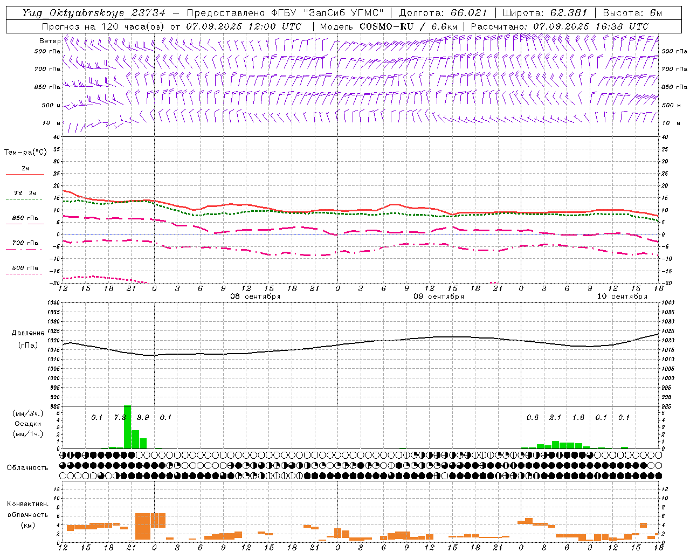Click the 1.6 precipitation amount value
Screen dimensions: 690x552
578,418
